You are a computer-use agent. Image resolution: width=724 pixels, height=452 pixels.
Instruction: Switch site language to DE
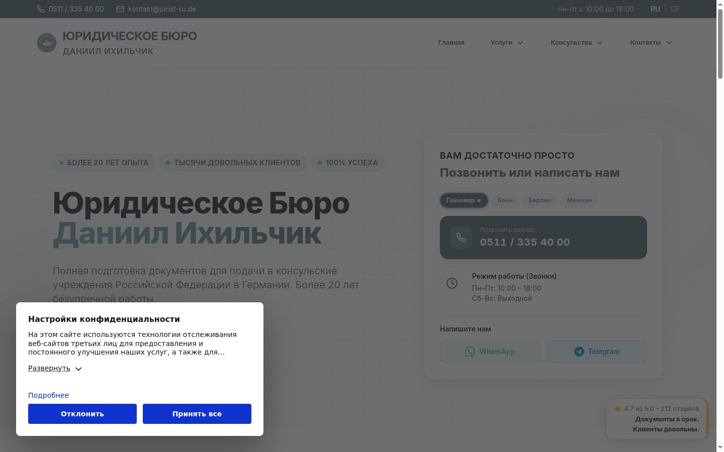click(x=675, y=9)
